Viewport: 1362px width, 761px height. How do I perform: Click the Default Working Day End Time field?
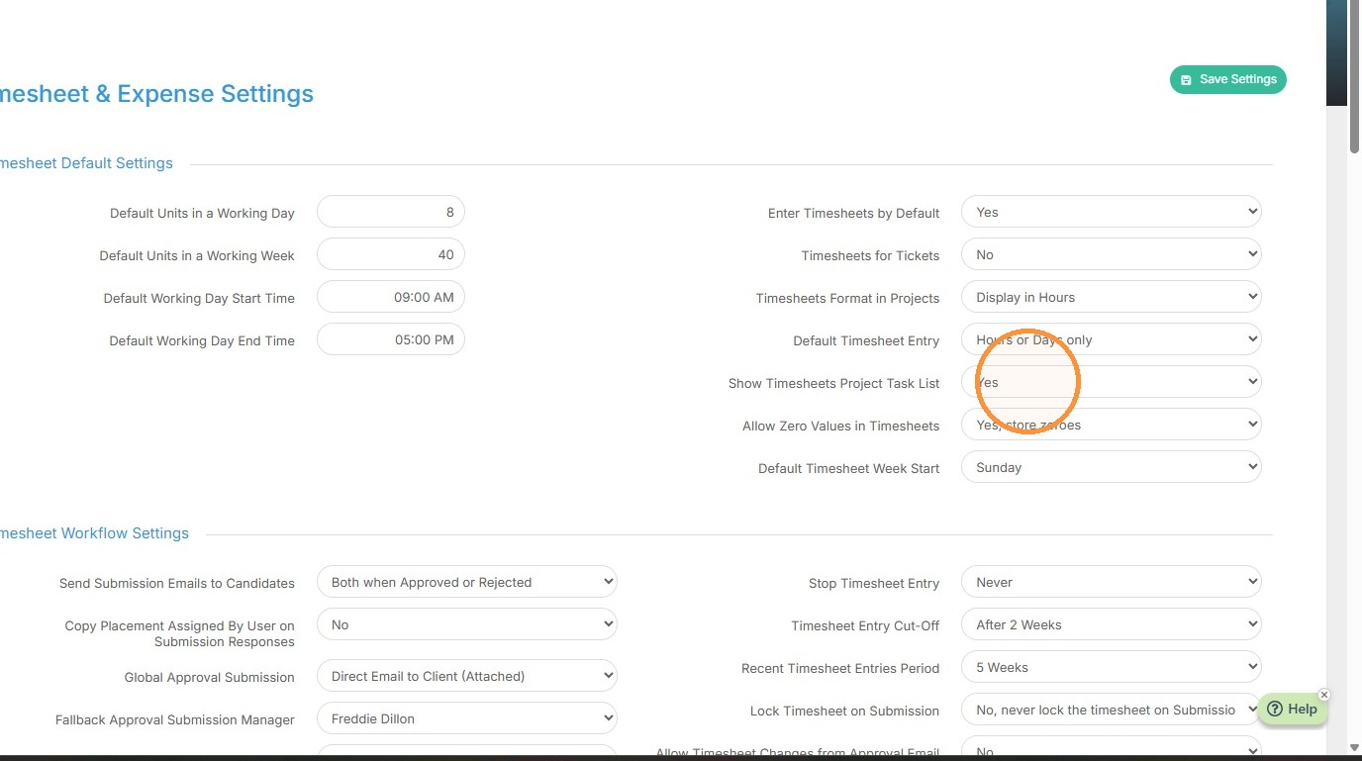pyautogui.click(x=390, y=339)
